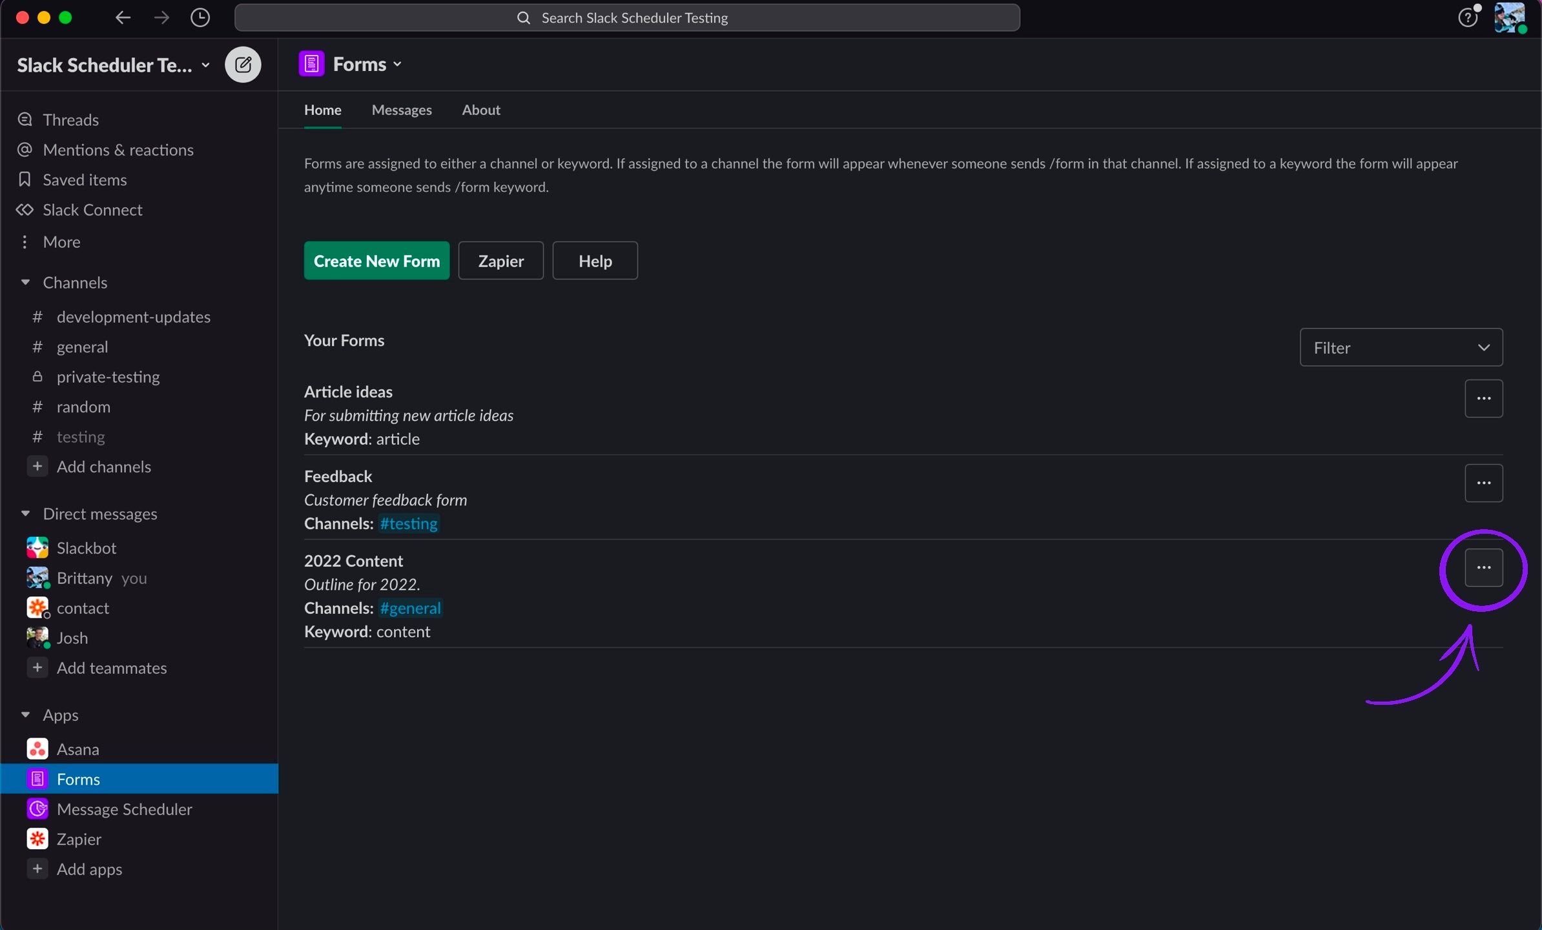Click the user profile avatar
The width and height of the screenshot is (1542, 930).
(1509, 17)
